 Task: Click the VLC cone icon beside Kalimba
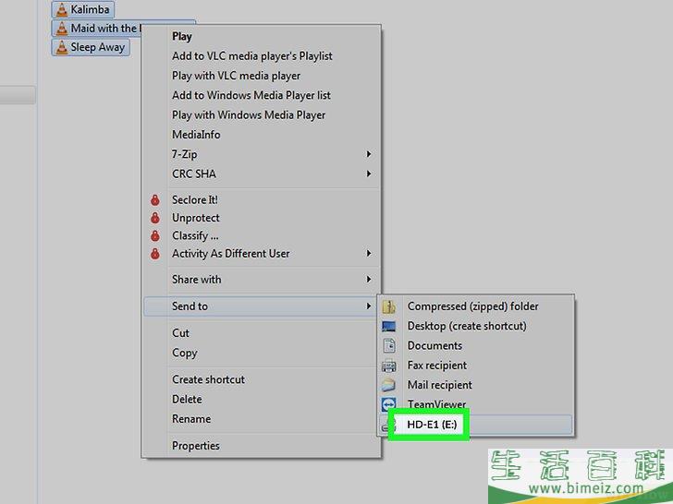tap(62, 10)
